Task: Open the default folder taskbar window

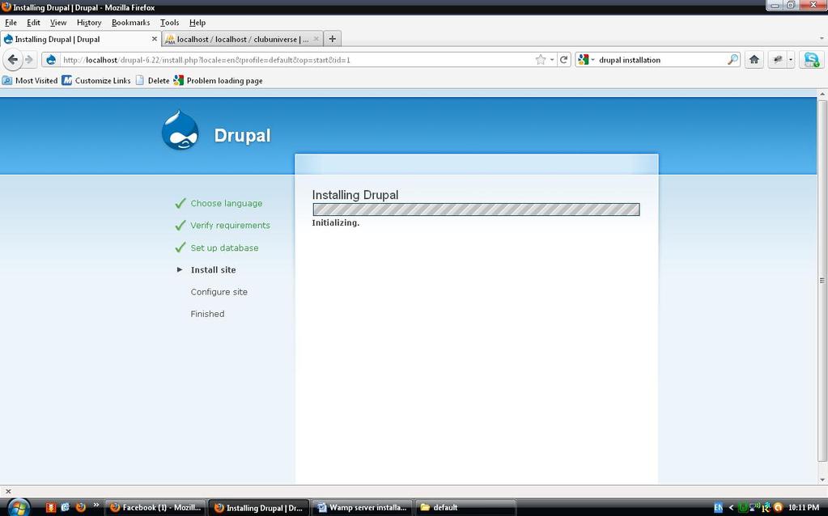Action: coord(465,508)
